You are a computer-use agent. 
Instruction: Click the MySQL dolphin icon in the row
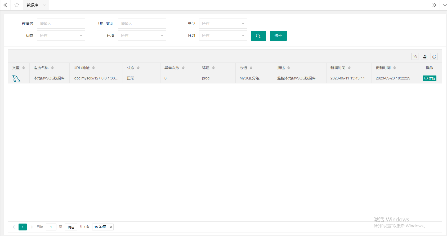(x=16, y=78)
